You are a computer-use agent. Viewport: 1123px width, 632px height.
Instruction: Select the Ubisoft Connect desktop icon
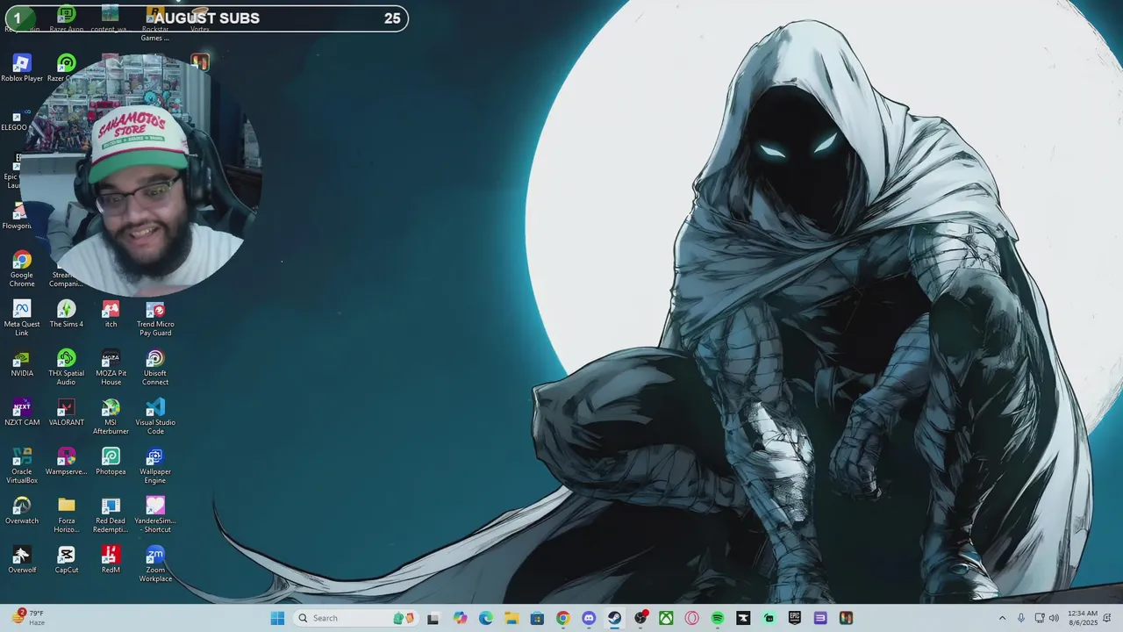coord(155,367)
